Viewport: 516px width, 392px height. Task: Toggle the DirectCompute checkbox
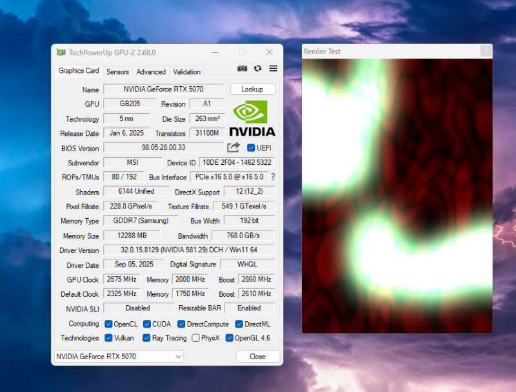coord(181,324)
